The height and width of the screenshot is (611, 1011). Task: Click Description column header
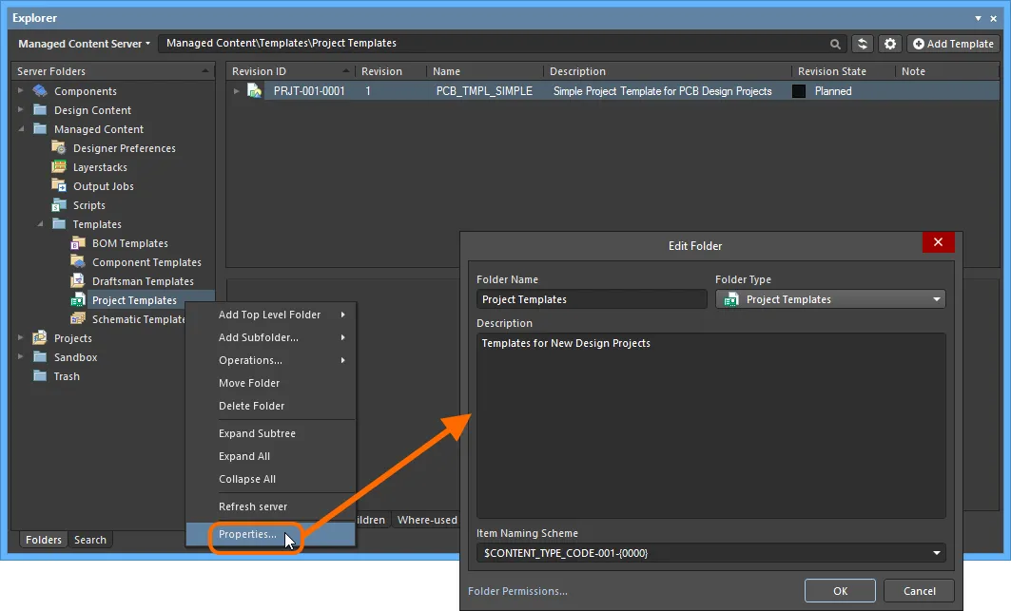coord(668,71)
